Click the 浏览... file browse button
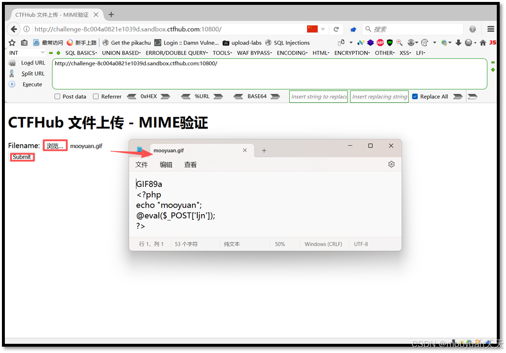 point(55,146)
